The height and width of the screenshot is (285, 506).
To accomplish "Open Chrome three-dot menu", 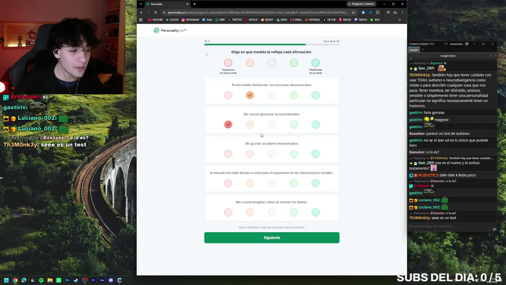I will point(402,12).
